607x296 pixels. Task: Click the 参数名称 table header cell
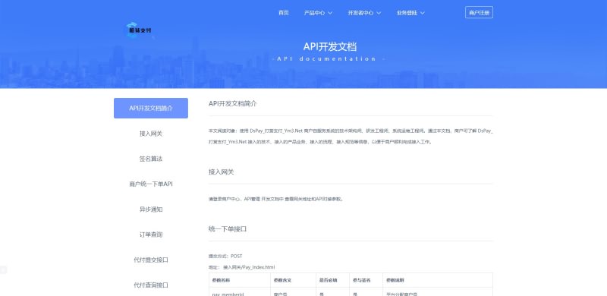pyautogui.click(x=240, y=280)
